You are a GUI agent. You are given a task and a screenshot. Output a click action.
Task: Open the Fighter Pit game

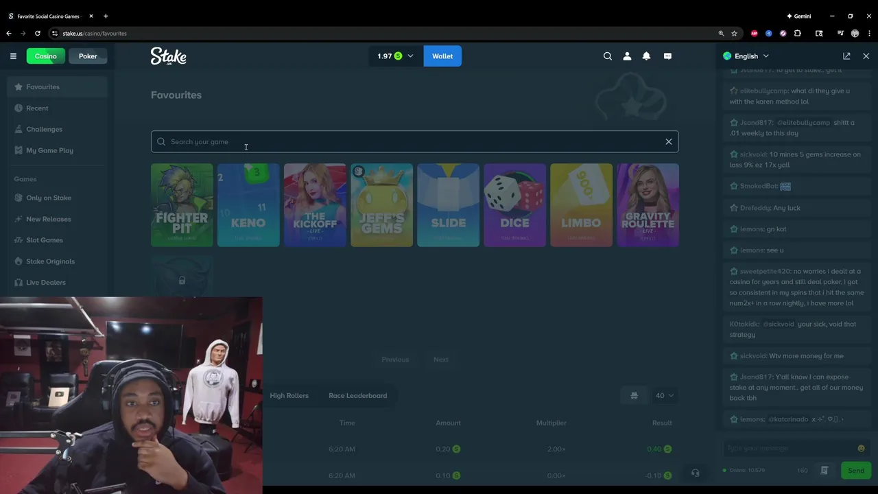point(182,204)
